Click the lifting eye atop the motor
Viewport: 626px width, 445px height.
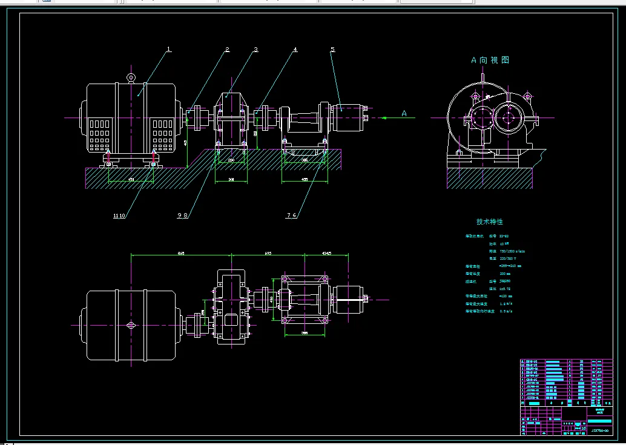coord(131,77)
